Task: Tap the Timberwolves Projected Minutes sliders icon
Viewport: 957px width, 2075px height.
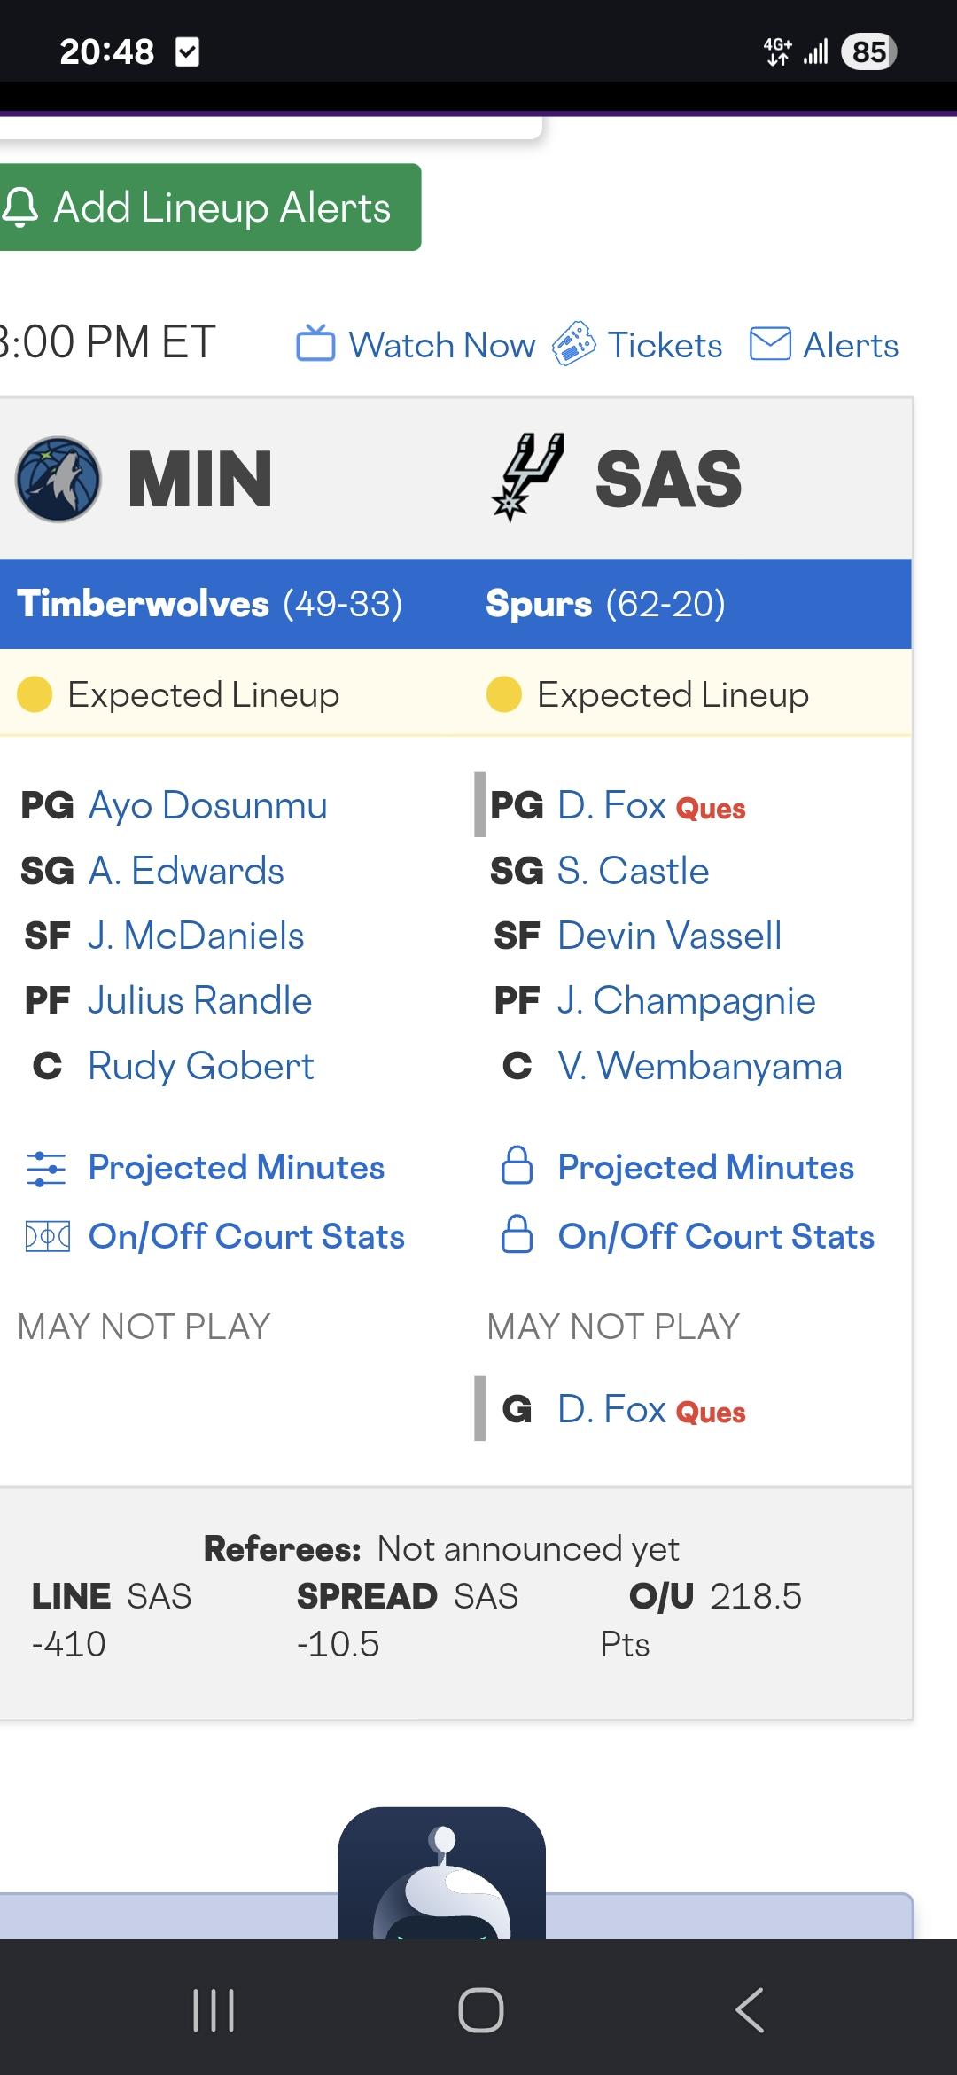Action: (46, 1169)
